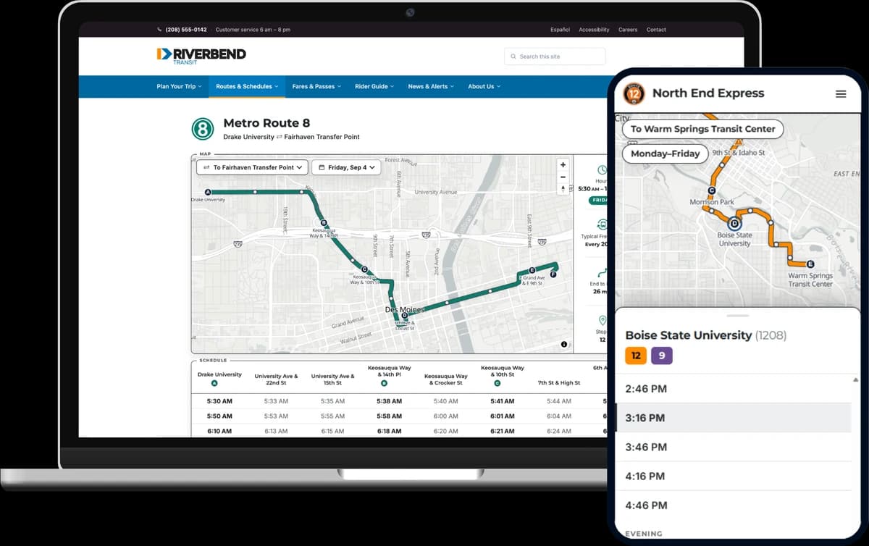This screenshot has width=869, height=546.
Task: Select stop marker D near Des Moines label
Action: tap(404, 316)
